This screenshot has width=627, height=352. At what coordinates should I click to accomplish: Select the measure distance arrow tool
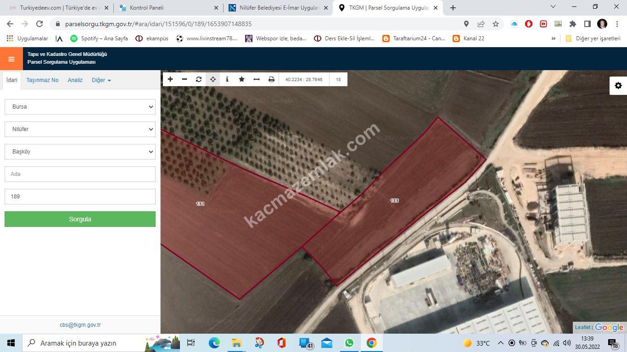click(257, 79)
